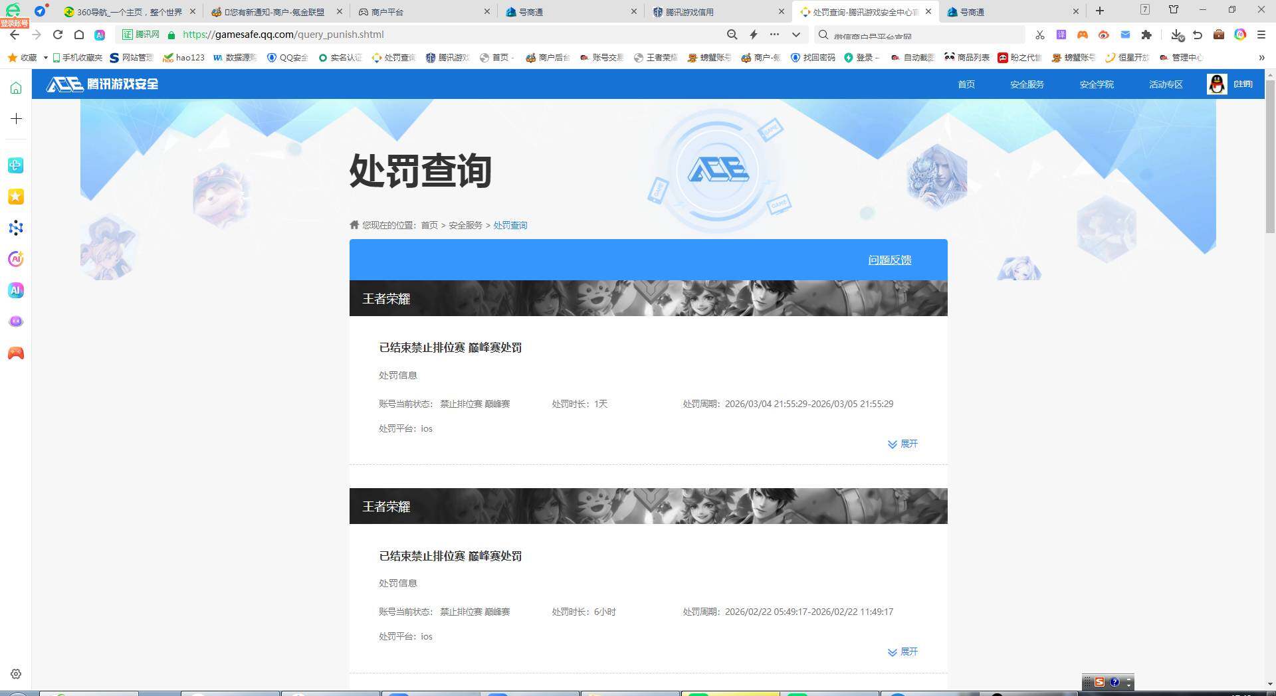Open the favorites star in the left sidebar
Image resolution: width=1276 pixels, height=696 pixels.
[x=15, y=197]
